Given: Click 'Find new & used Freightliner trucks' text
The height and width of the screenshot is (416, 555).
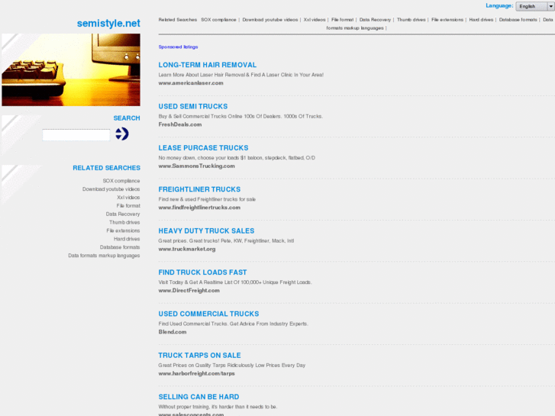Looking at the screenshot, I should (207, 199).
